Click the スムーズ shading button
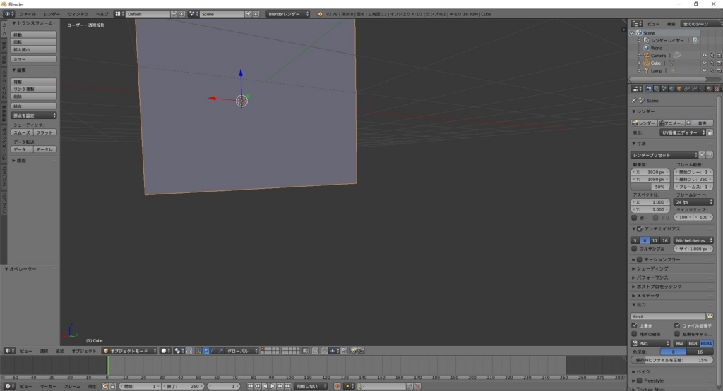The height and width of the screenshot is (391, 723). [x=22, y=132]
